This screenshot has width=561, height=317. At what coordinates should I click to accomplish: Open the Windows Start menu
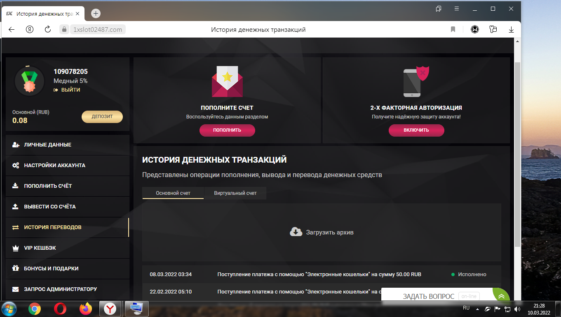(x=9, y=309)
